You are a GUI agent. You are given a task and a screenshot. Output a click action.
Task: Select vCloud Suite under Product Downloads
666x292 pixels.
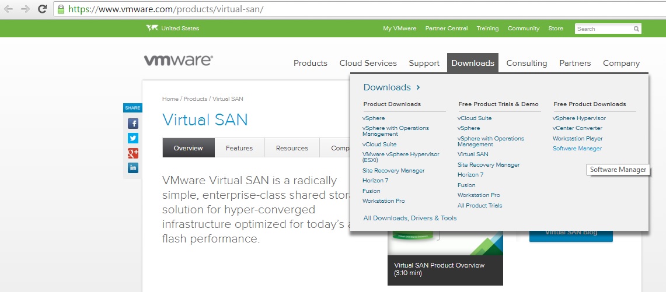(379, 145)
